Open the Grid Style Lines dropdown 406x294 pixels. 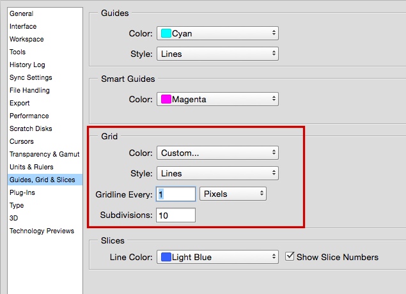pos(217,173)
